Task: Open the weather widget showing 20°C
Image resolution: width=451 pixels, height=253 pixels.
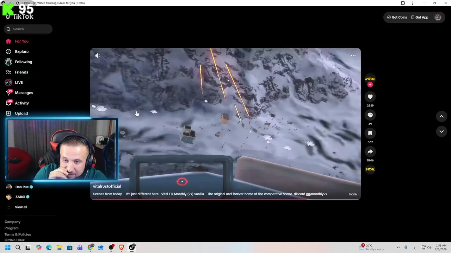Action: click(x=372, y=247)
